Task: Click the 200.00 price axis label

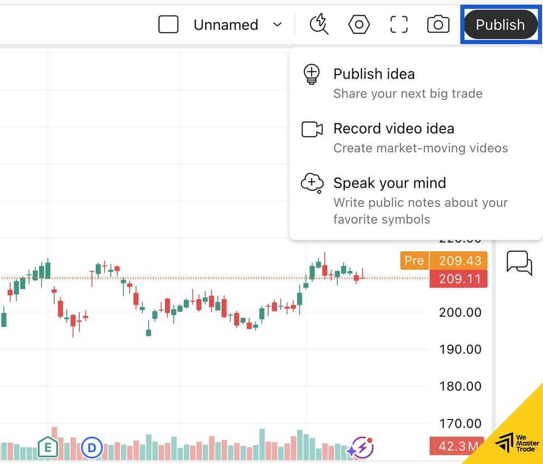Action: [460, 313]
